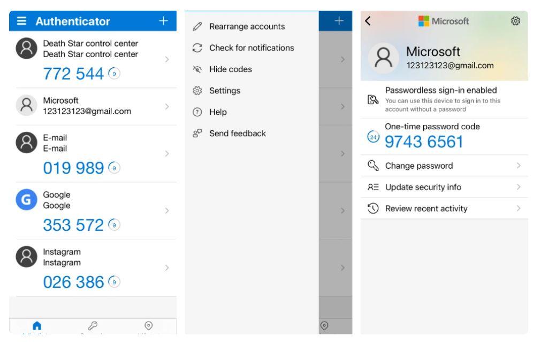The width and height of the screenshot is (541, 345).
Task: Click the crossed-eye Hide codes icon
Action: [197, 69]
